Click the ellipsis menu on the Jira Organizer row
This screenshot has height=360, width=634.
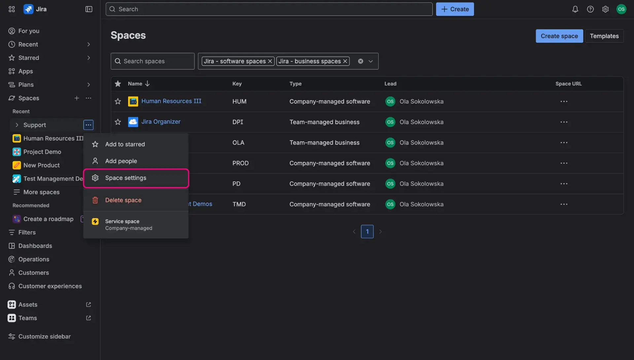pos(564,122)
